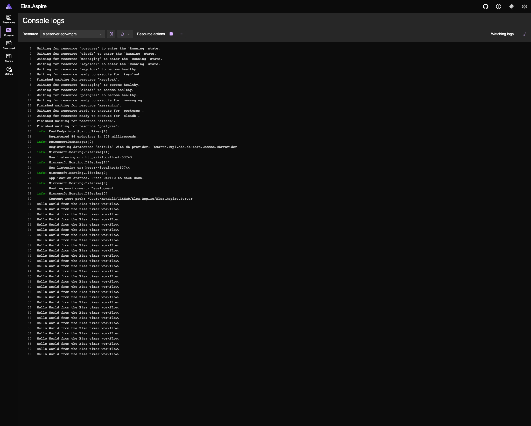Image resolution: width=531 pixels, height=426 pixels.
Task: Click line 8 'messaging' to become healthy
Action: [x=88, y=85]
